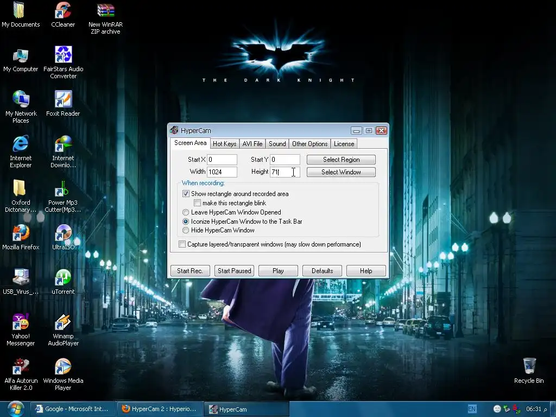The height and width of the screenshot is (417, 556).
Task: Switch to the AVI File tab
Action: [x=252, y=143]
